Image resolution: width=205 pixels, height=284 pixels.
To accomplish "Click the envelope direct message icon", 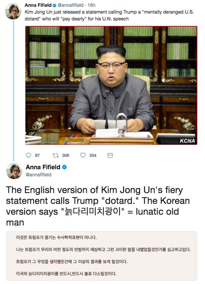I will pyautogui.click(x=110, y=155).
